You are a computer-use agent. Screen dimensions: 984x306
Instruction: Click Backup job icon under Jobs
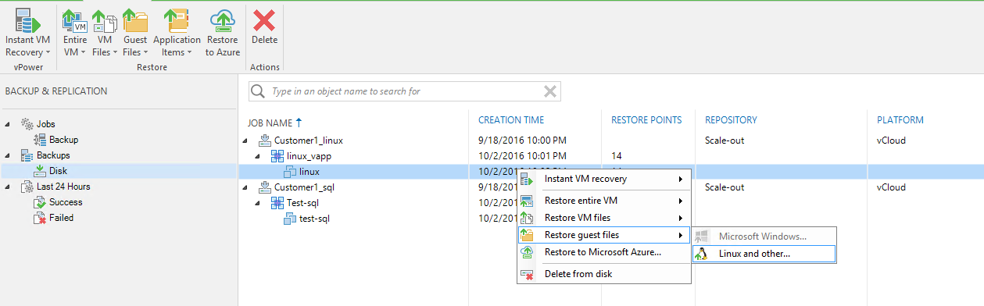tap(39, 140)
